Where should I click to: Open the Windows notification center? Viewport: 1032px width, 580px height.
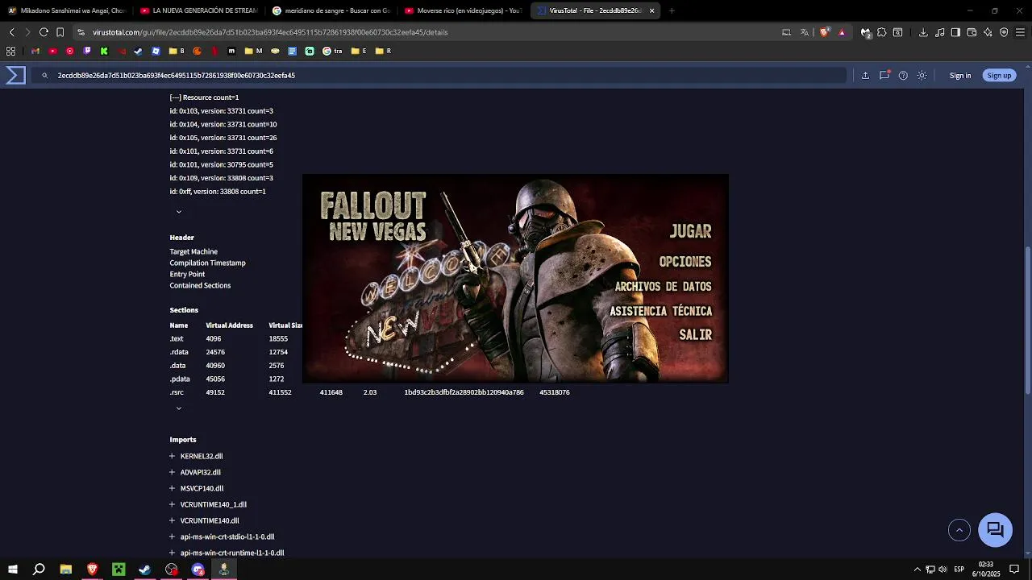1014,570
